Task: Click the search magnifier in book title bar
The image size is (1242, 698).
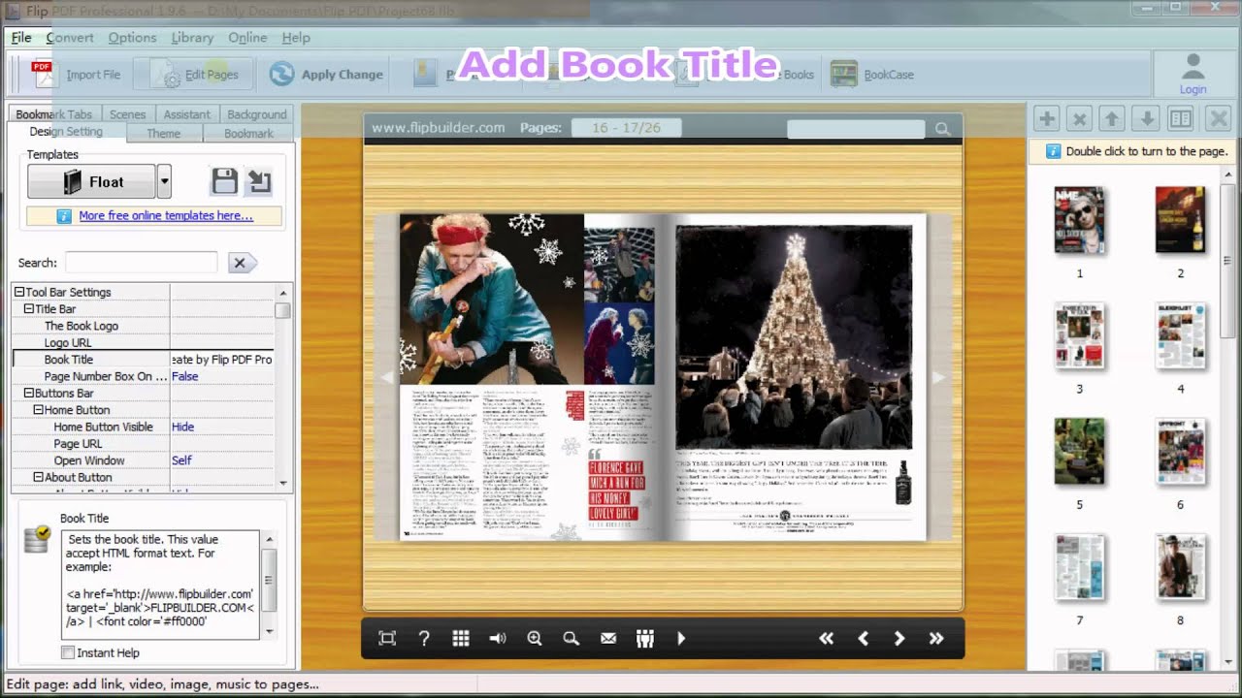Action: point(942,128)
